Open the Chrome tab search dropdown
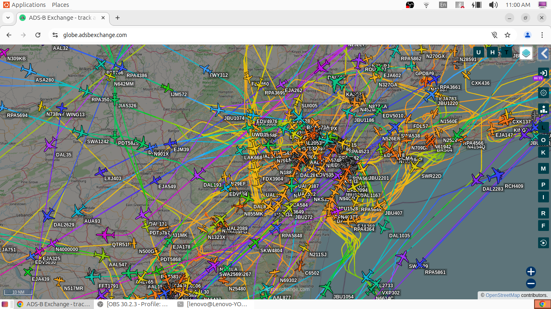Image resolution: width=551 pixels, height=309 pixels. [8, 18]
